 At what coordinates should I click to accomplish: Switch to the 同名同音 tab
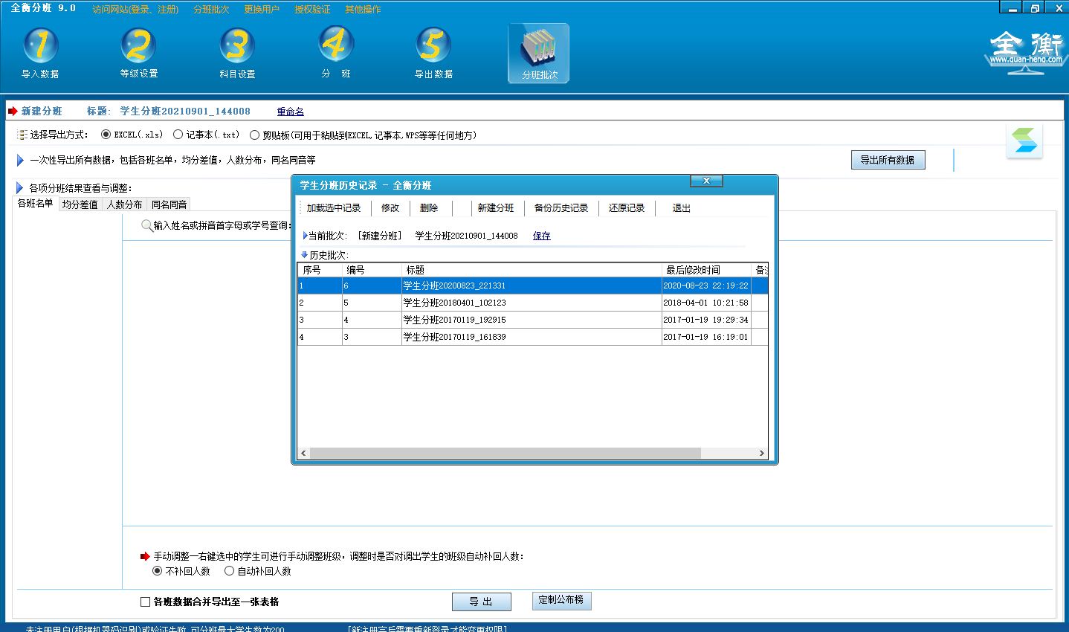169,204
